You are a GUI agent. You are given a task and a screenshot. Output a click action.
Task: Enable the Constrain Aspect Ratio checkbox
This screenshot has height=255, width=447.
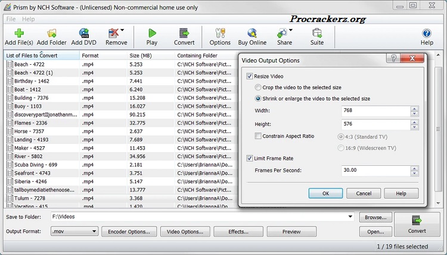[258, 136]
